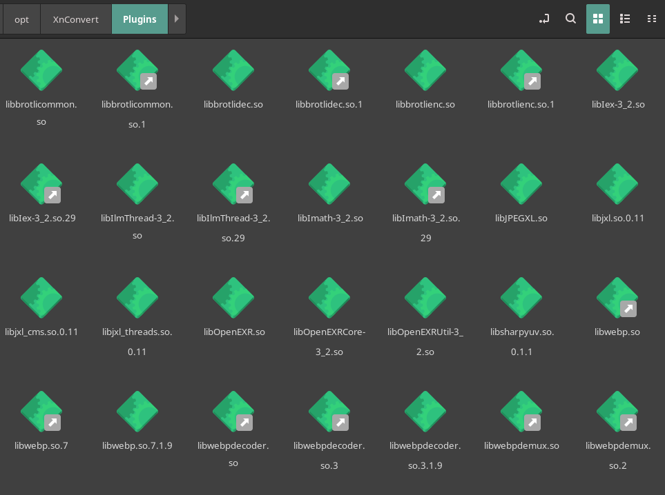Select libIlmThread-3_2.so file icon
665x495 pixels.
click(137, 184)
